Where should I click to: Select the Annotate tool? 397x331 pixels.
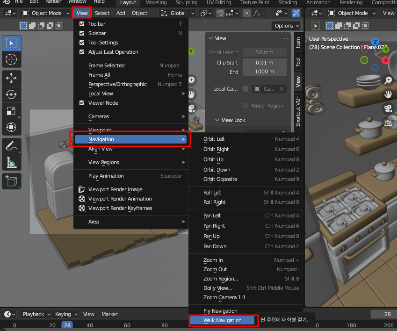click(x=11, y=146)
